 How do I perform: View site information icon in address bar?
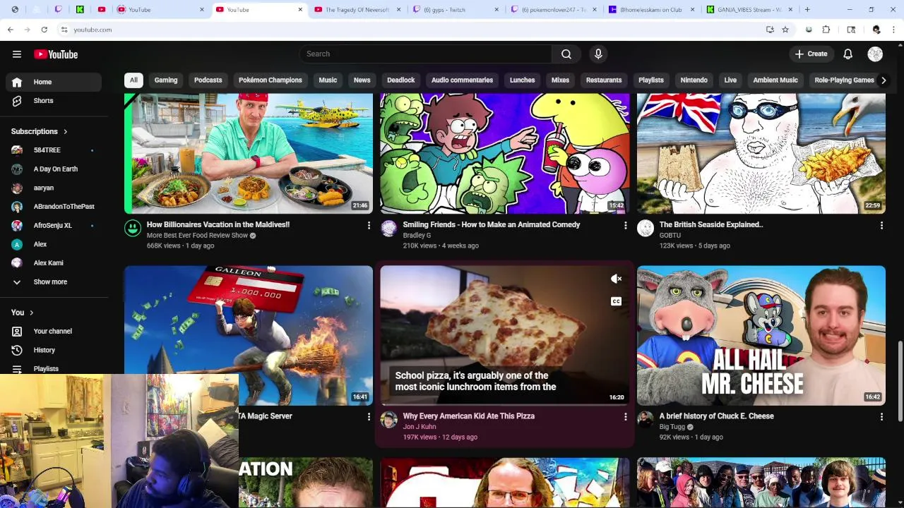(x=64, y=30)
